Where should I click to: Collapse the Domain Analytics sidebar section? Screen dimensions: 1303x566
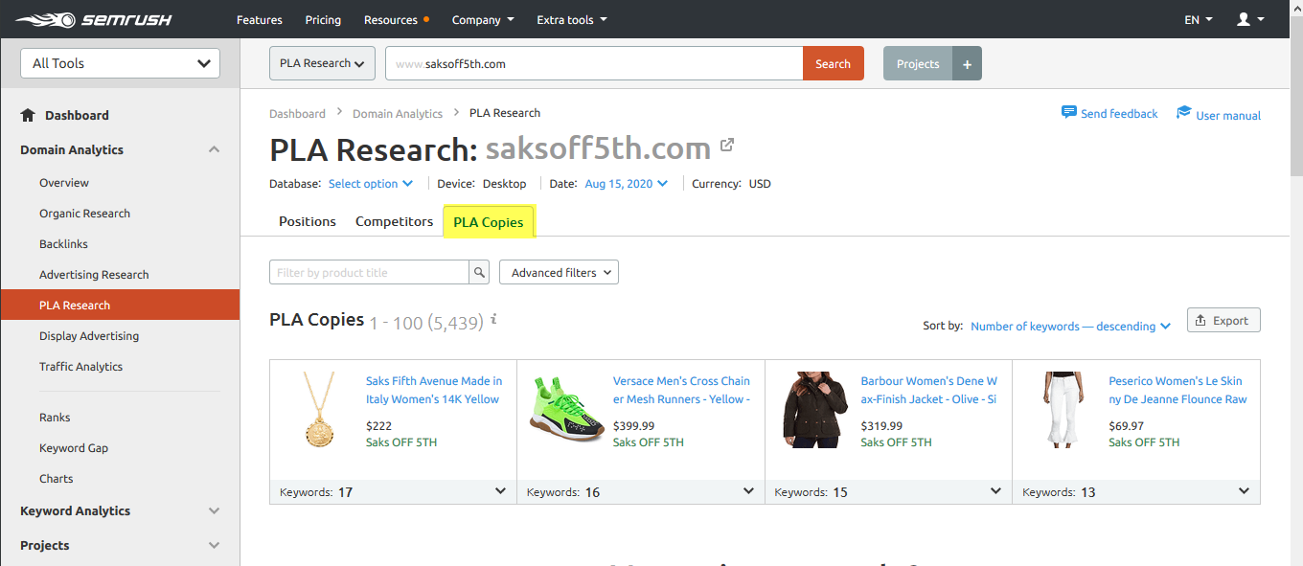coord(214,149)
